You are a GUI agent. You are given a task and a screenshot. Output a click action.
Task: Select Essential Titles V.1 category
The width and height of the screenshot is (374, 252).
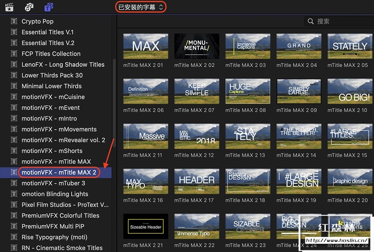click(47, 32)
